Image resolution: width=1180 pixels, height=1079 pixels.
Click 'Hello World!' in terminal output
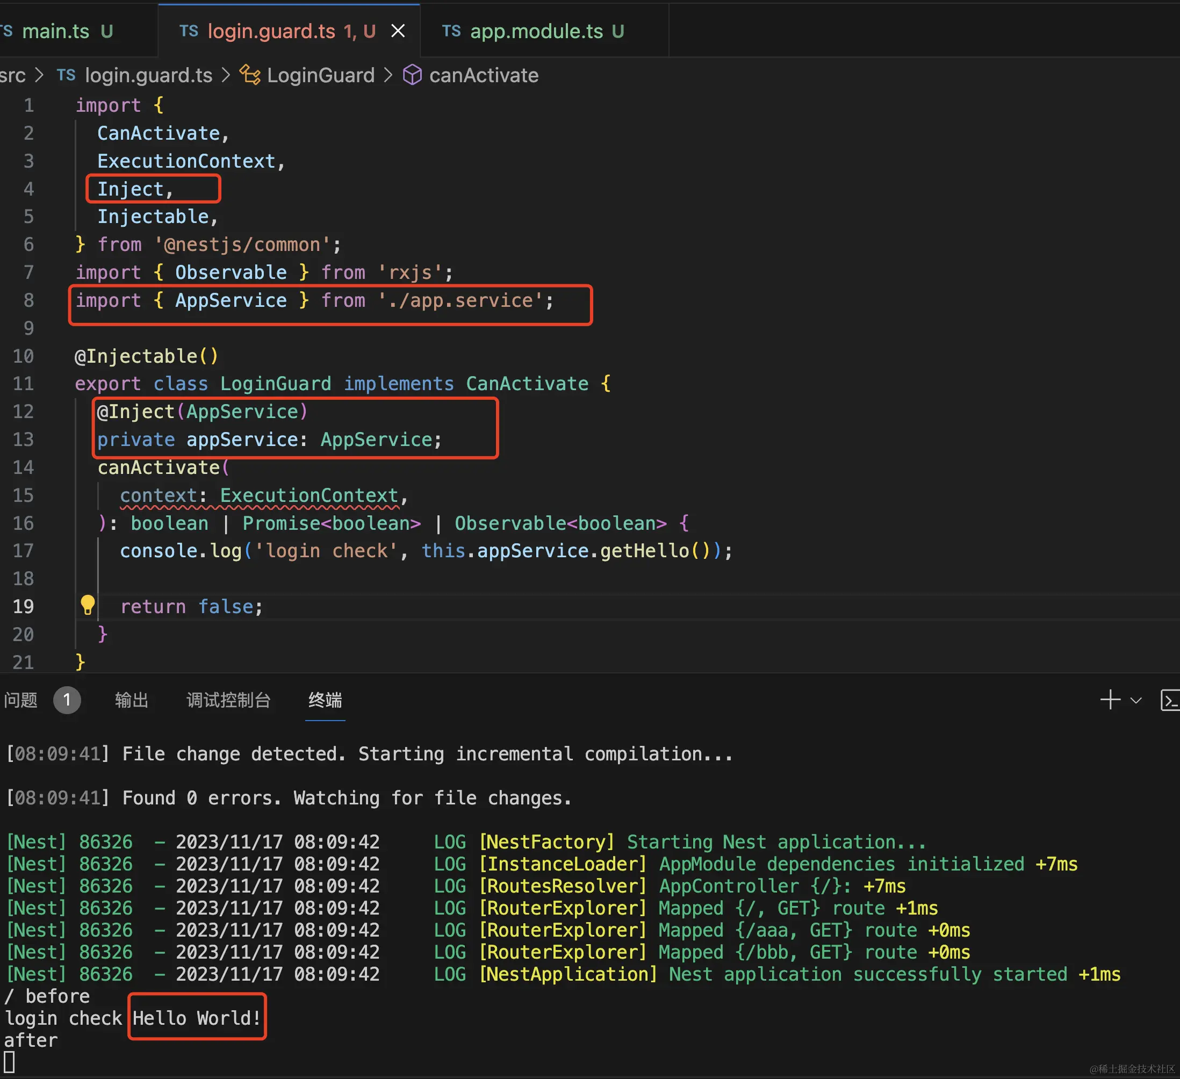[197, 1019]
